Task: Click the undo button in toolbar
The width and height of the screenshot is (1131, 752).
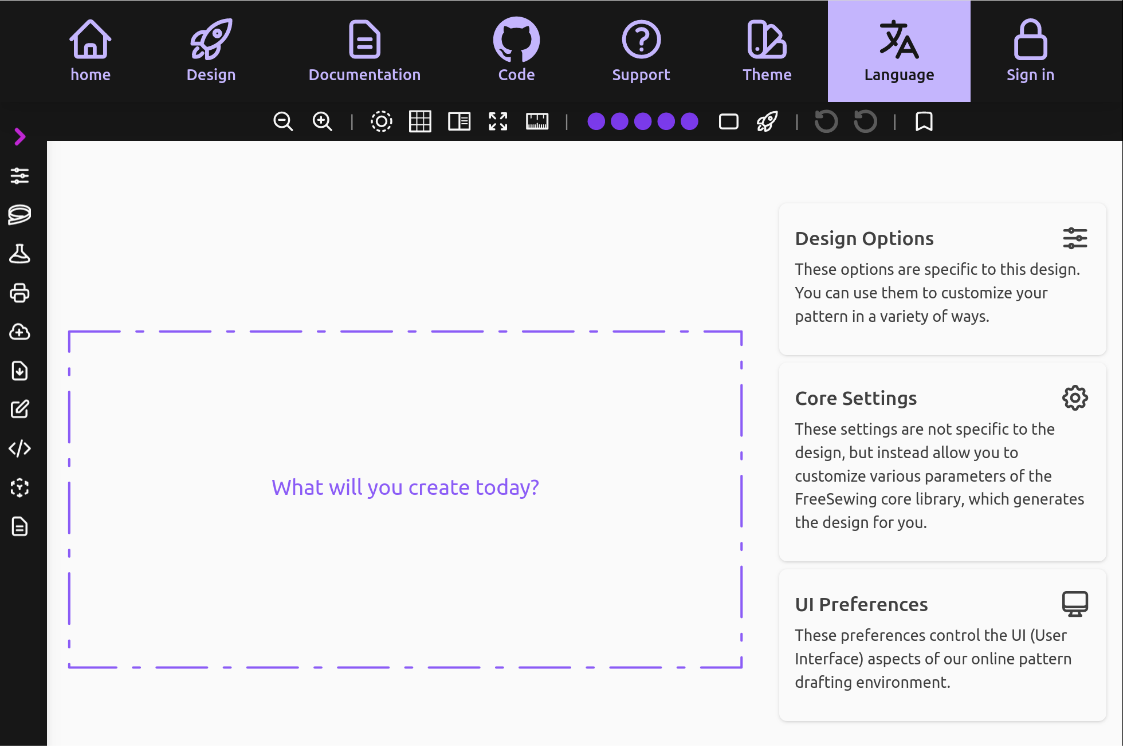Action: point(826,121)
